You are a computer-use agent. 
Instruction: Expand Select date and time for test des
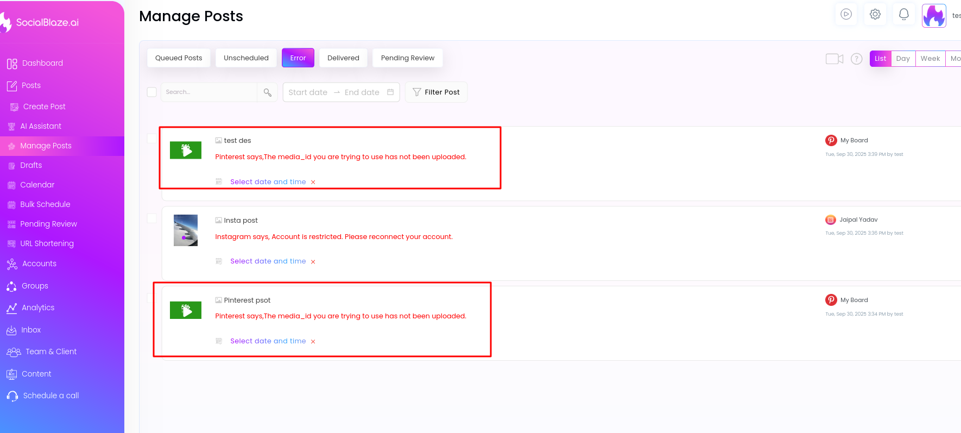click(x=268, y=182)
